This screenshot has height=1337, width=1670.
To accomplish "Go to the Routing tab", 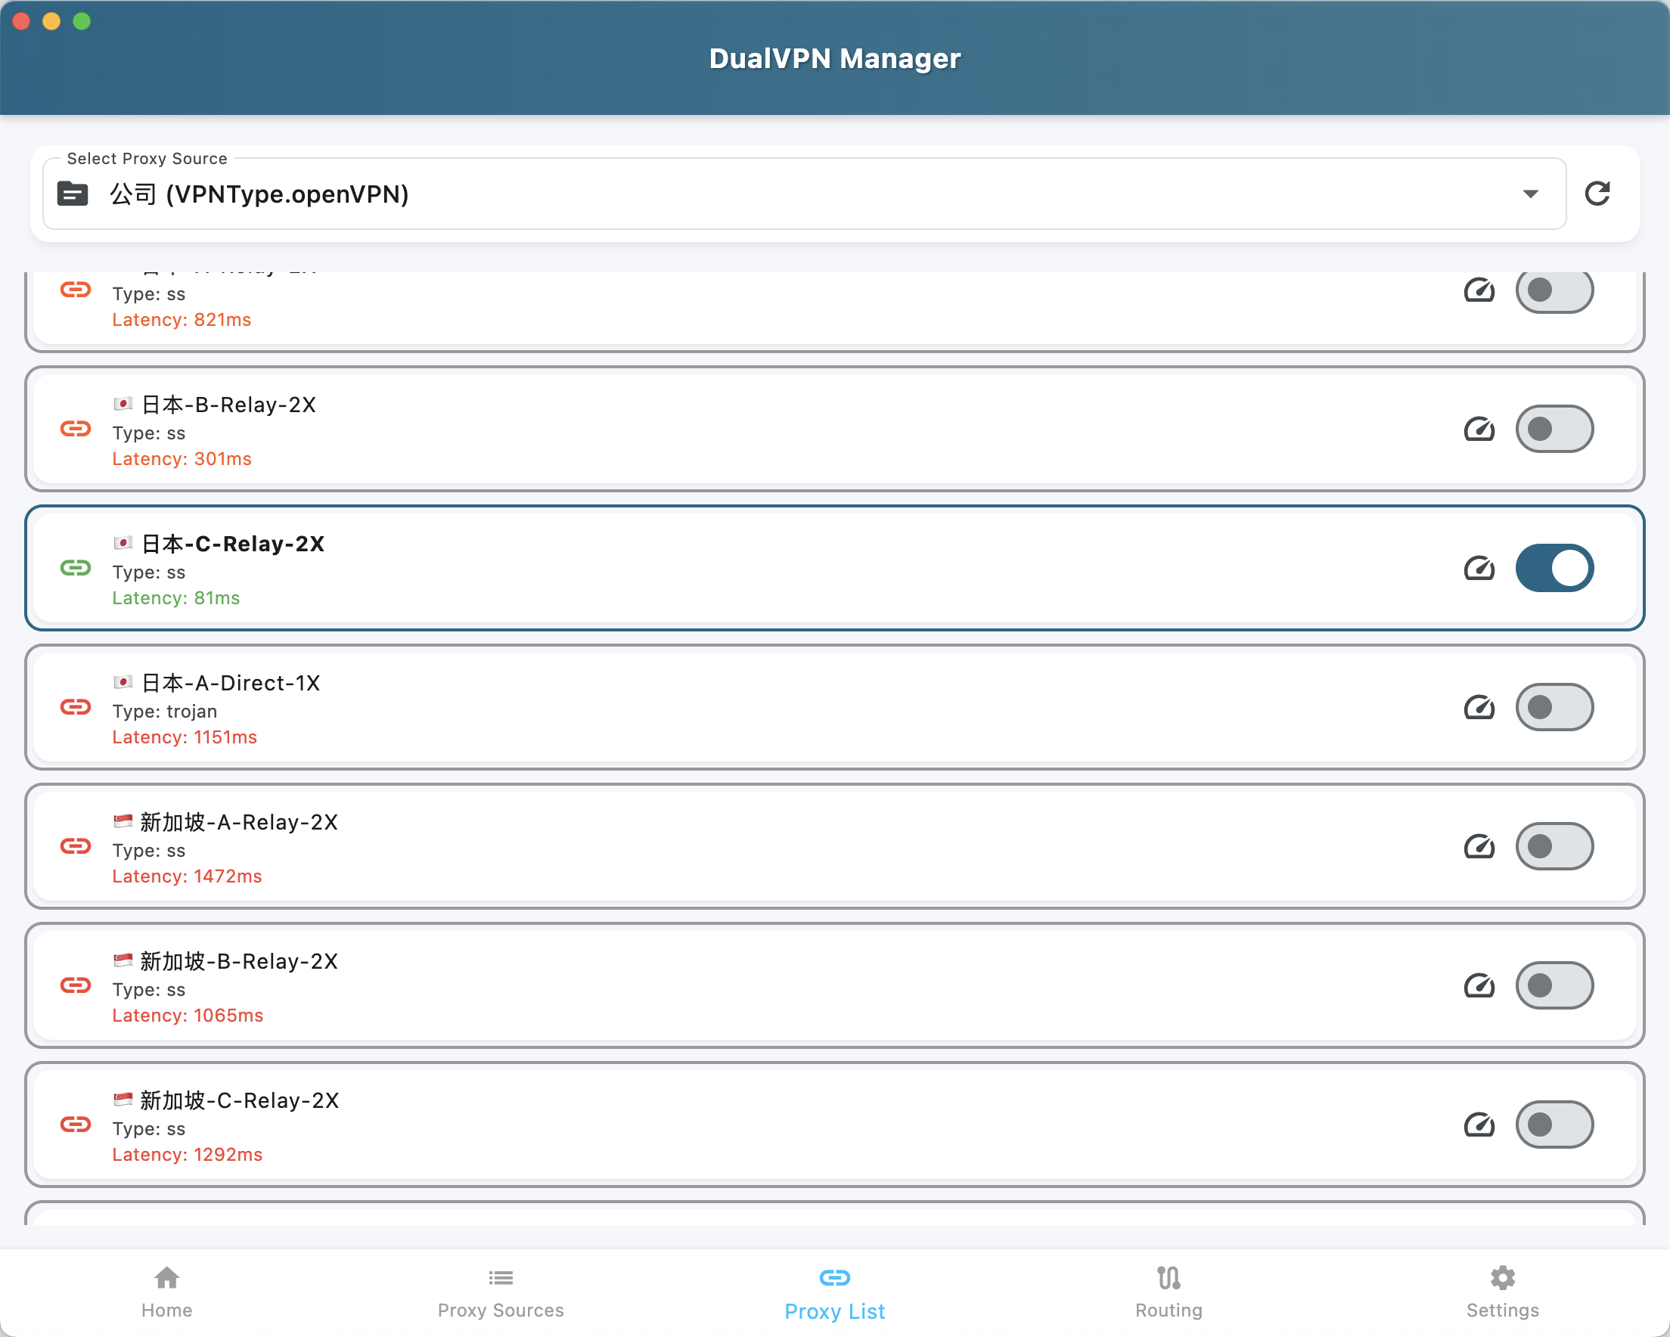I will point(1168,1292).
